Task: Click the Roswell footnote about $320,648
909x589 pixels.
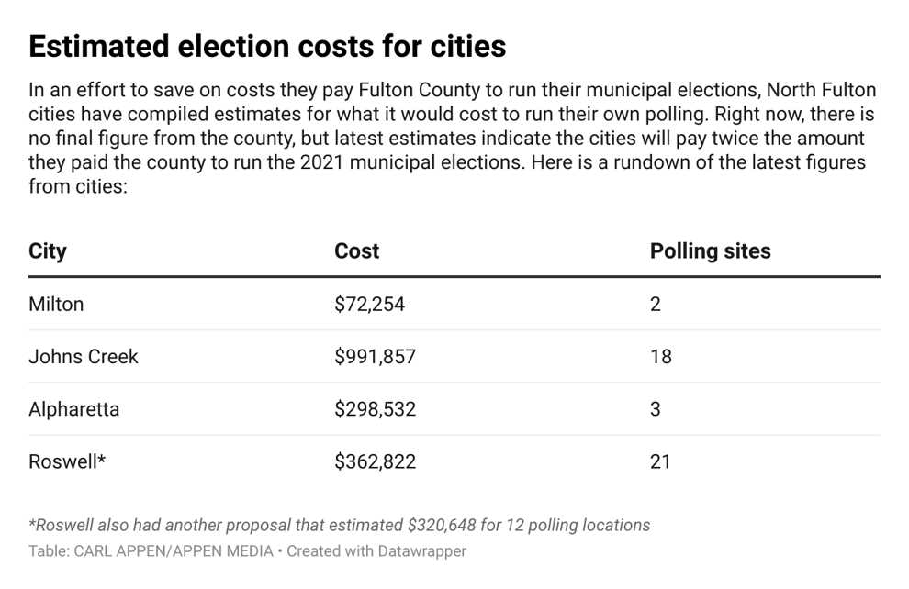Action: (x=340, y=526)
